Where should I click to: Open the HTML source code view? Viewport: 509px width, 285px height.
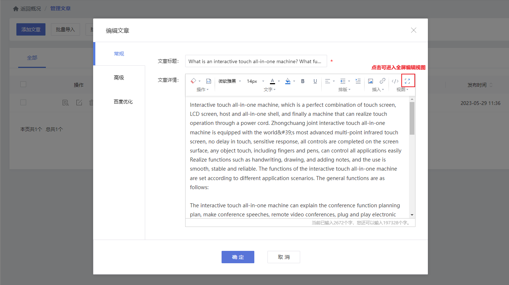[395, 81]
